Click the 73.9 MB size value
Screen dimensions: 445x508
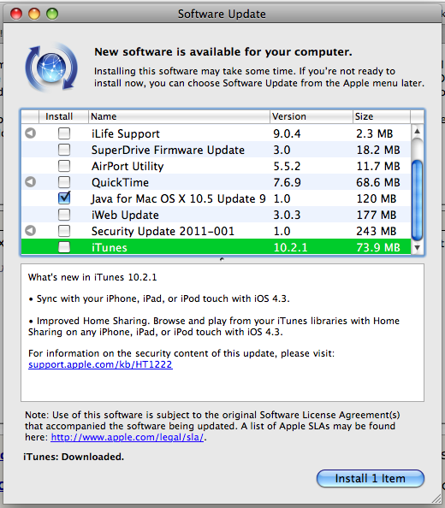378,247
